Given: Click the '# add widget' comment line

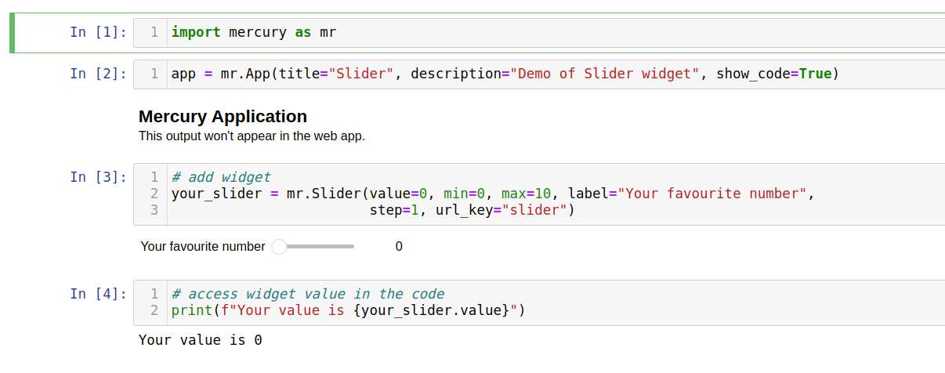Looking at the screenshot, I should [221, 177].
